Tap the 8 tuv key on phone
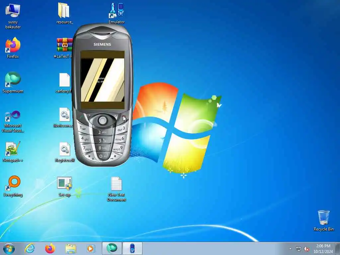Screen dimensions: 340x255 pyautogui.click(x=103, y=148)
